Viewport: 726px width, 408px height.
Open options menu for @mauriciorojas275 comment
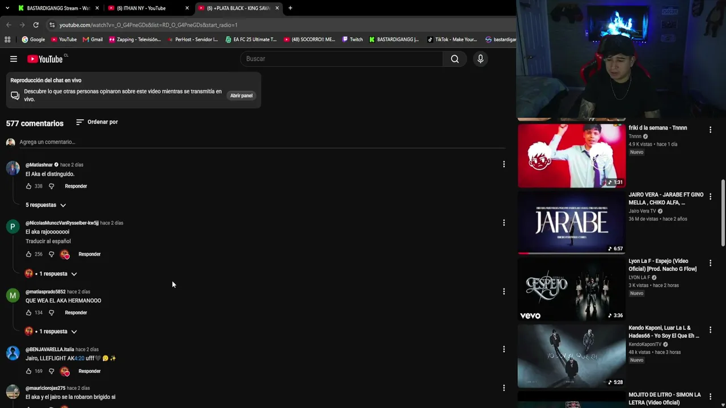(x=504, y=388)
